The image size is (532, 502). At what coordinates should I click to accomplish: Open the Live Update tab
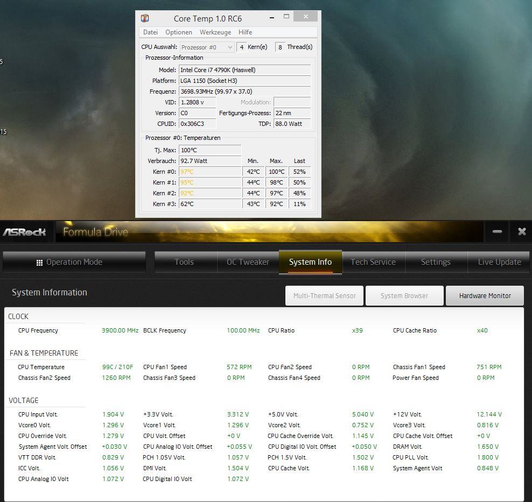click(499, 262)
